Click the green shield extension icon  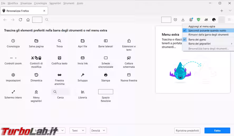pyautogui.click(x=198, y=20)
